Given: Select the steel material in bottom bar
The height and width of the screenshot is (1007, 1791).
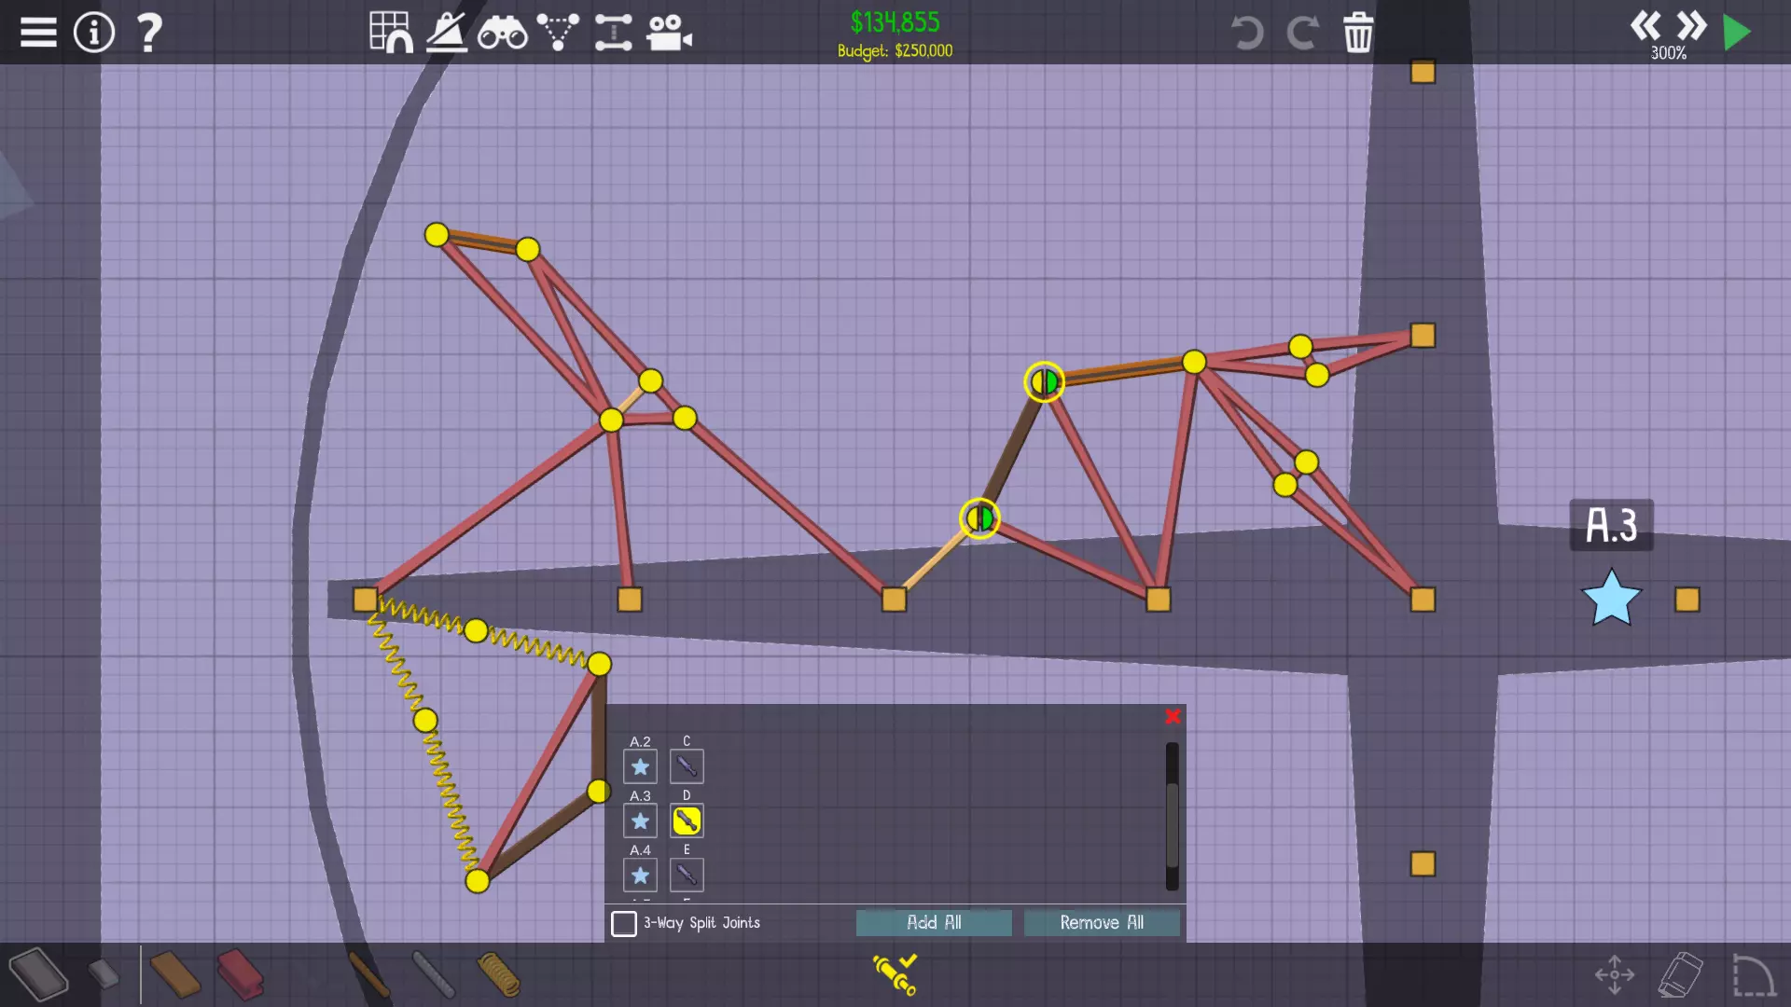Looking at the screenshot, I should click(x=240, y=974).
